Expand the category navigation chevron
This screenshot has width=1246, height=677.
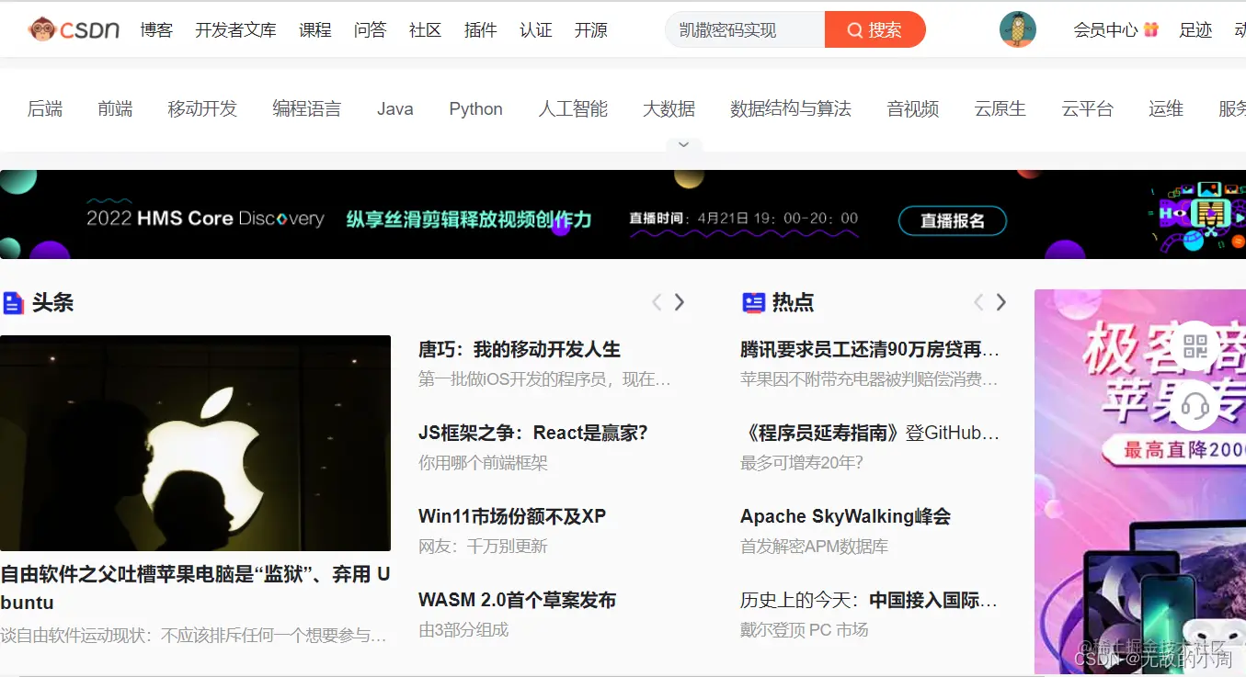(x=683, y=145)
